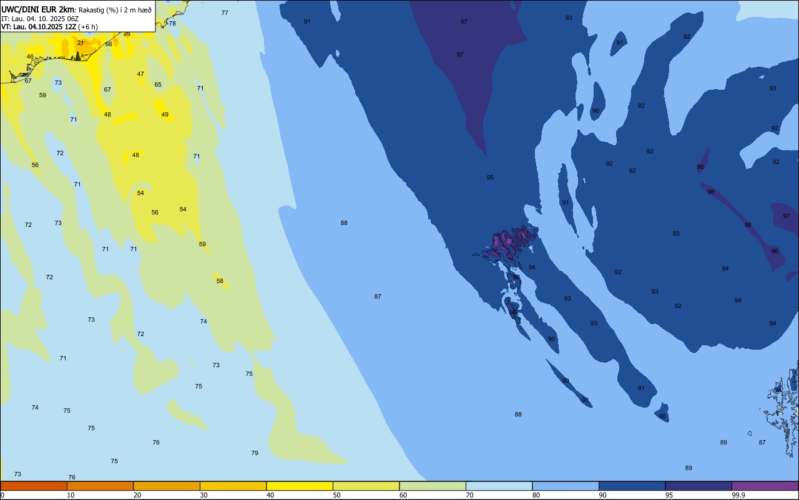Pick the 60–70 light green legend swatch

(x=433, y=486)
